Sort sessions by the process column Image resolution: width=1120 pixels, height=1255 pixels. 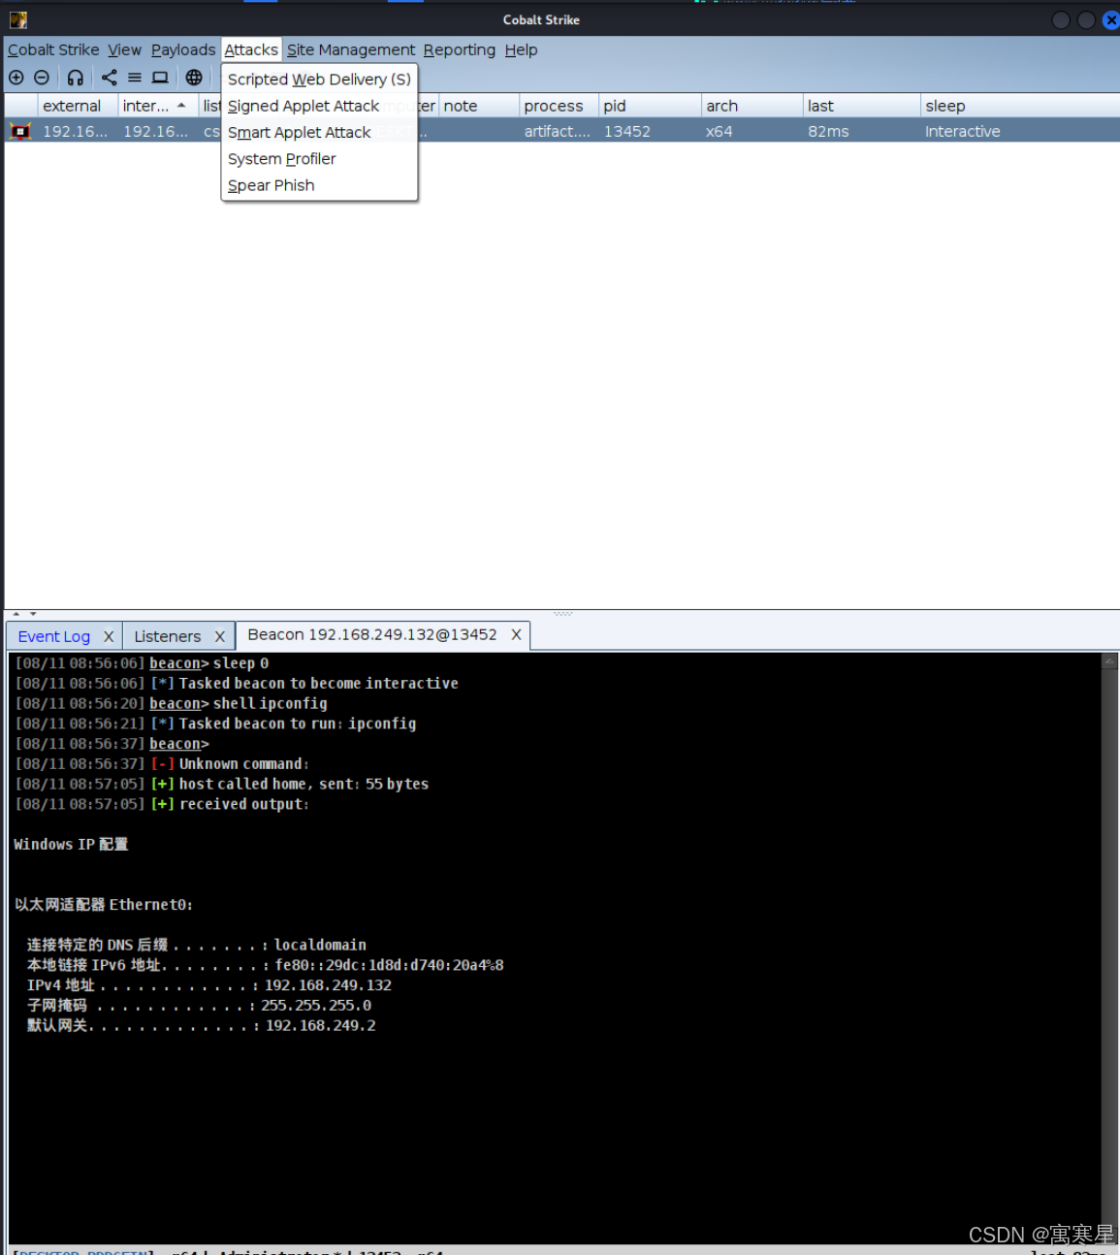(x=559, y=106)
